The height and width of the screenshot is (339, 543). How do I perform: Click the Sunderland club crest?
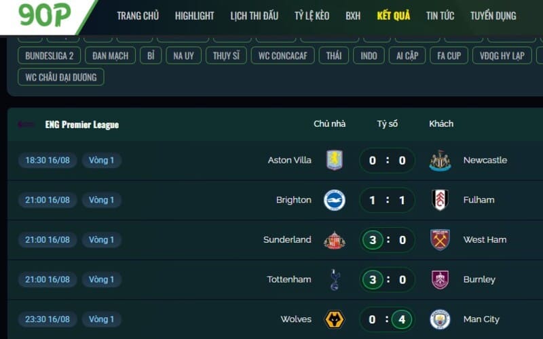pos(335,240)
